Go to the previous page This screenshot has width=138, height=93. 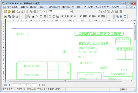[x=9, y=85]
